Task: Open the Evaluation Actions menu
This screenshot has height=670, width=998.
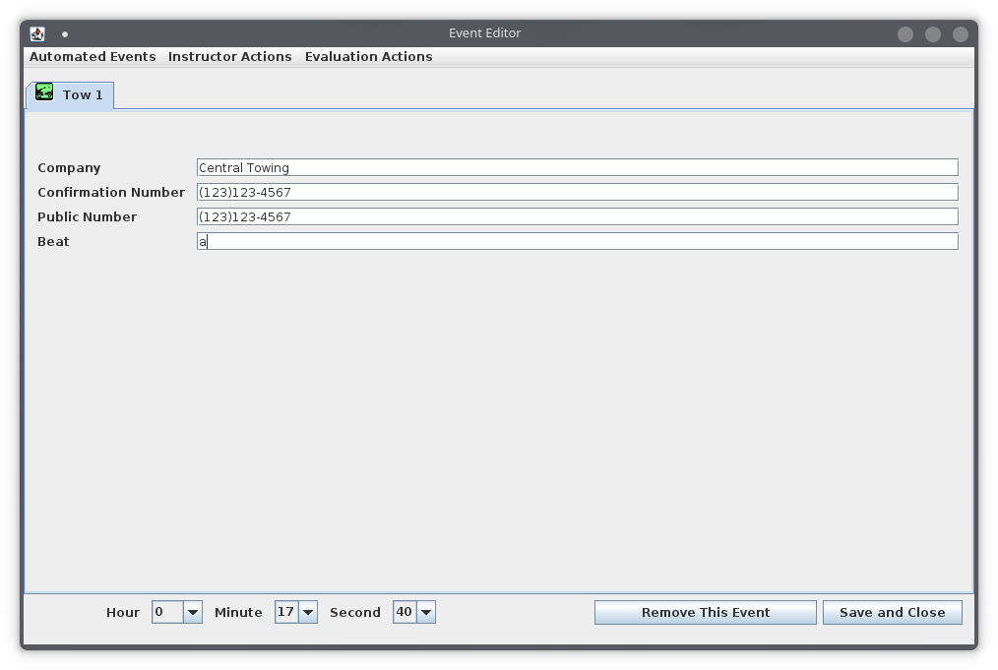Action: [368, 57]
